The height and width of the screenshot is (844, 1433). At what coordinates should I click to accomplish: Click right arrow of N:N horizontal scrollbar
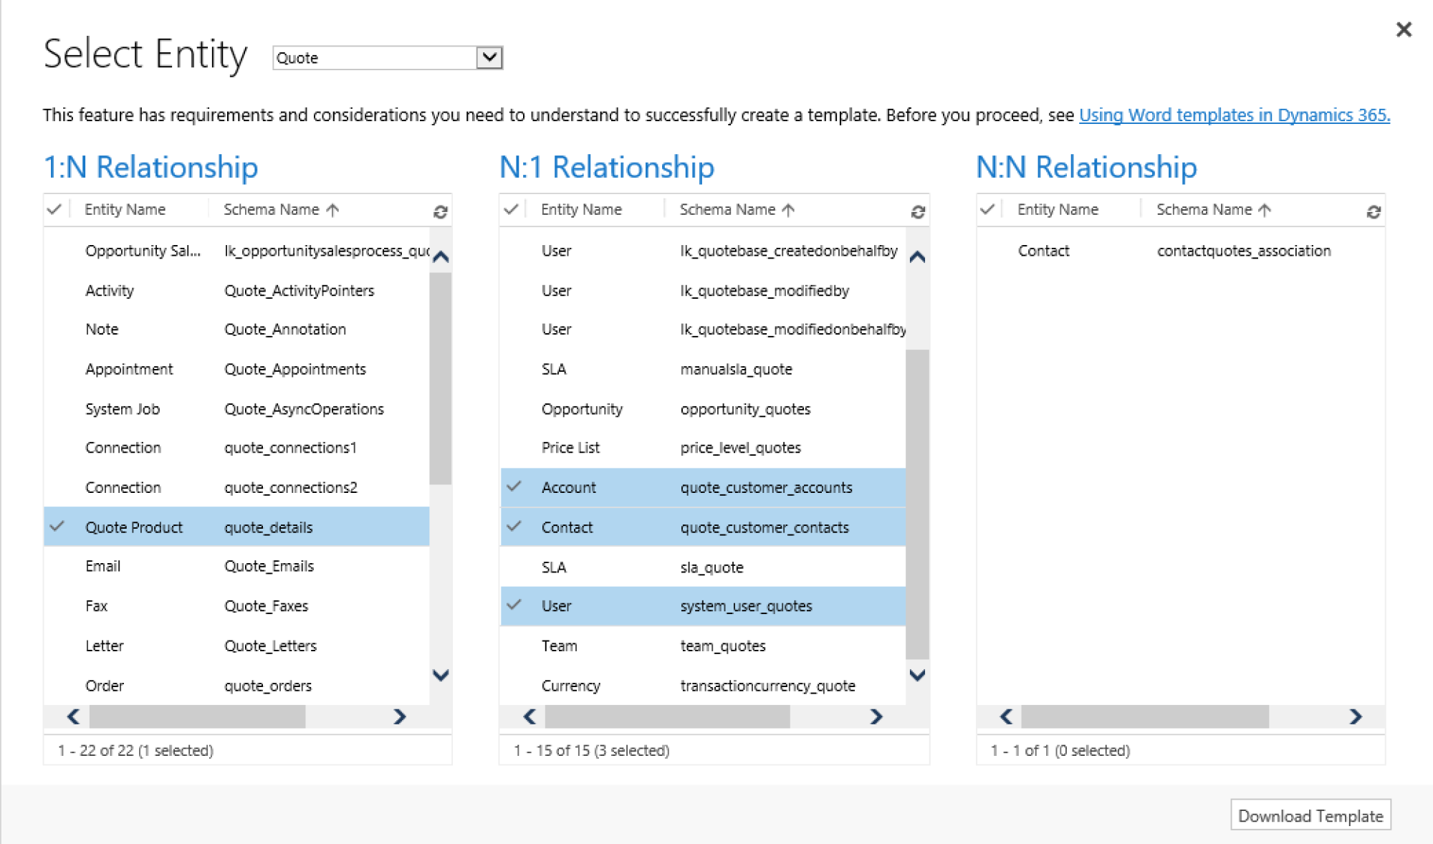pyautogui.click(x=1355, y=716)
